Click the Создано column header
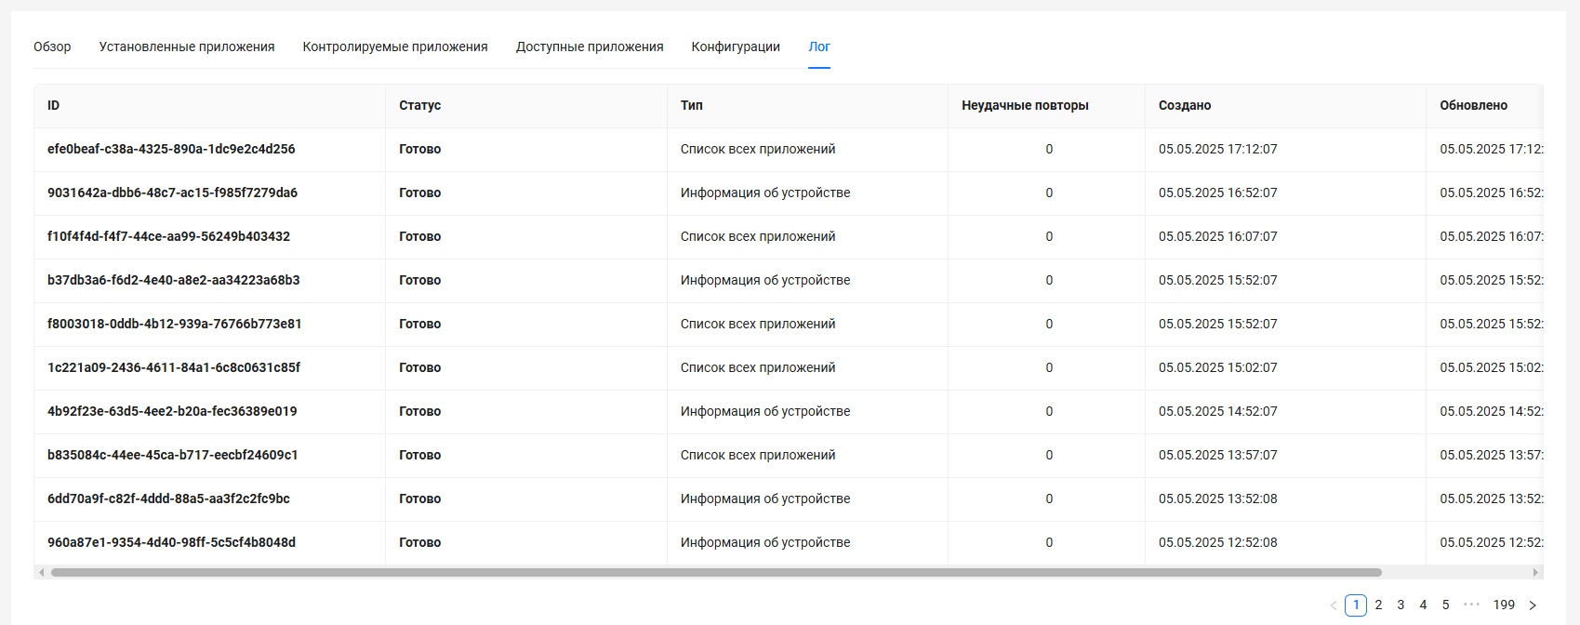This screenshot has width=1580, height=625. pos(1185,106)
